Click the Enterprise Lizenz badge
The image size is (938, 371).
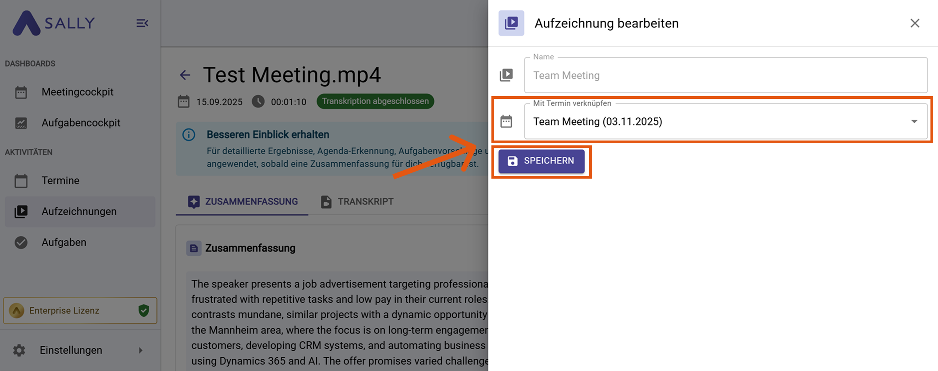[64, 311]
